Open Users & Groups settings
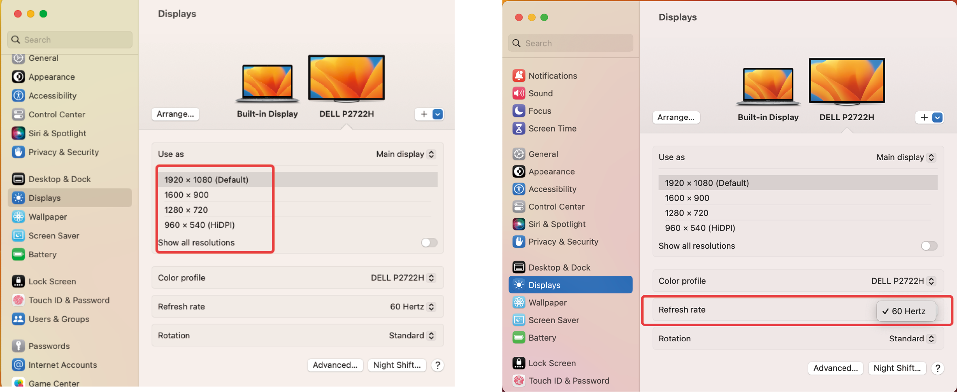The width and height of the screenshot is (957, 392). (x=58, y=319)
